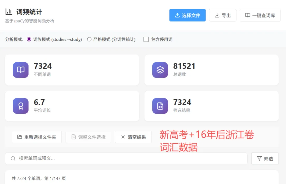Clear results using 清空结果
Screen dimensions: 286x184
pos(133,137)
